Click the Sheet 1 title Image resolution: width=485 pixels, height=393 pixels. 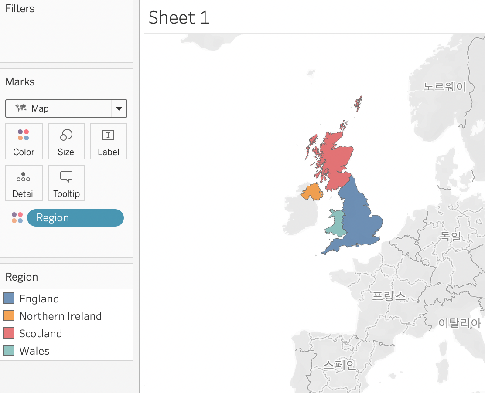[179, 17]
